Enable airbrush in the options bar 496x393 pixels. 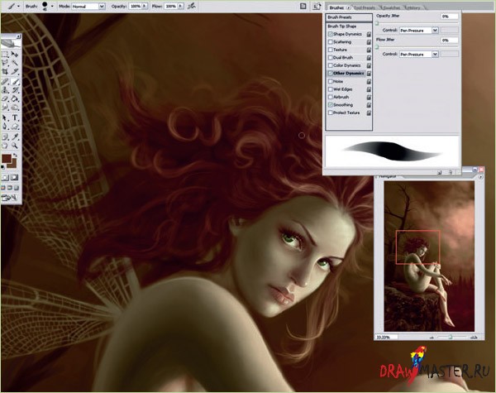pos(192,6)
